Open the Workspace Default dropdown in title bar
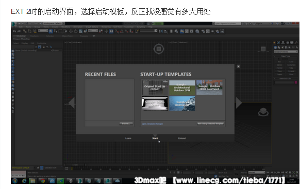This screenshot has width=300, height=189. coord(53,24)
